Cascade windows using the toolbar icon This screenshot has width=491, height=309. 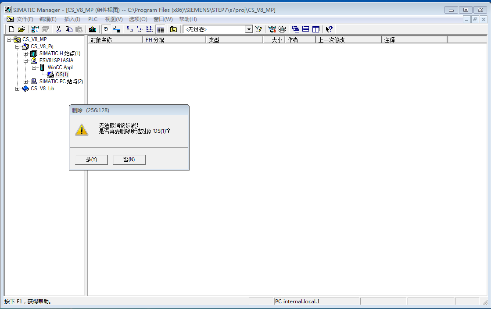(x=296, y=29)
